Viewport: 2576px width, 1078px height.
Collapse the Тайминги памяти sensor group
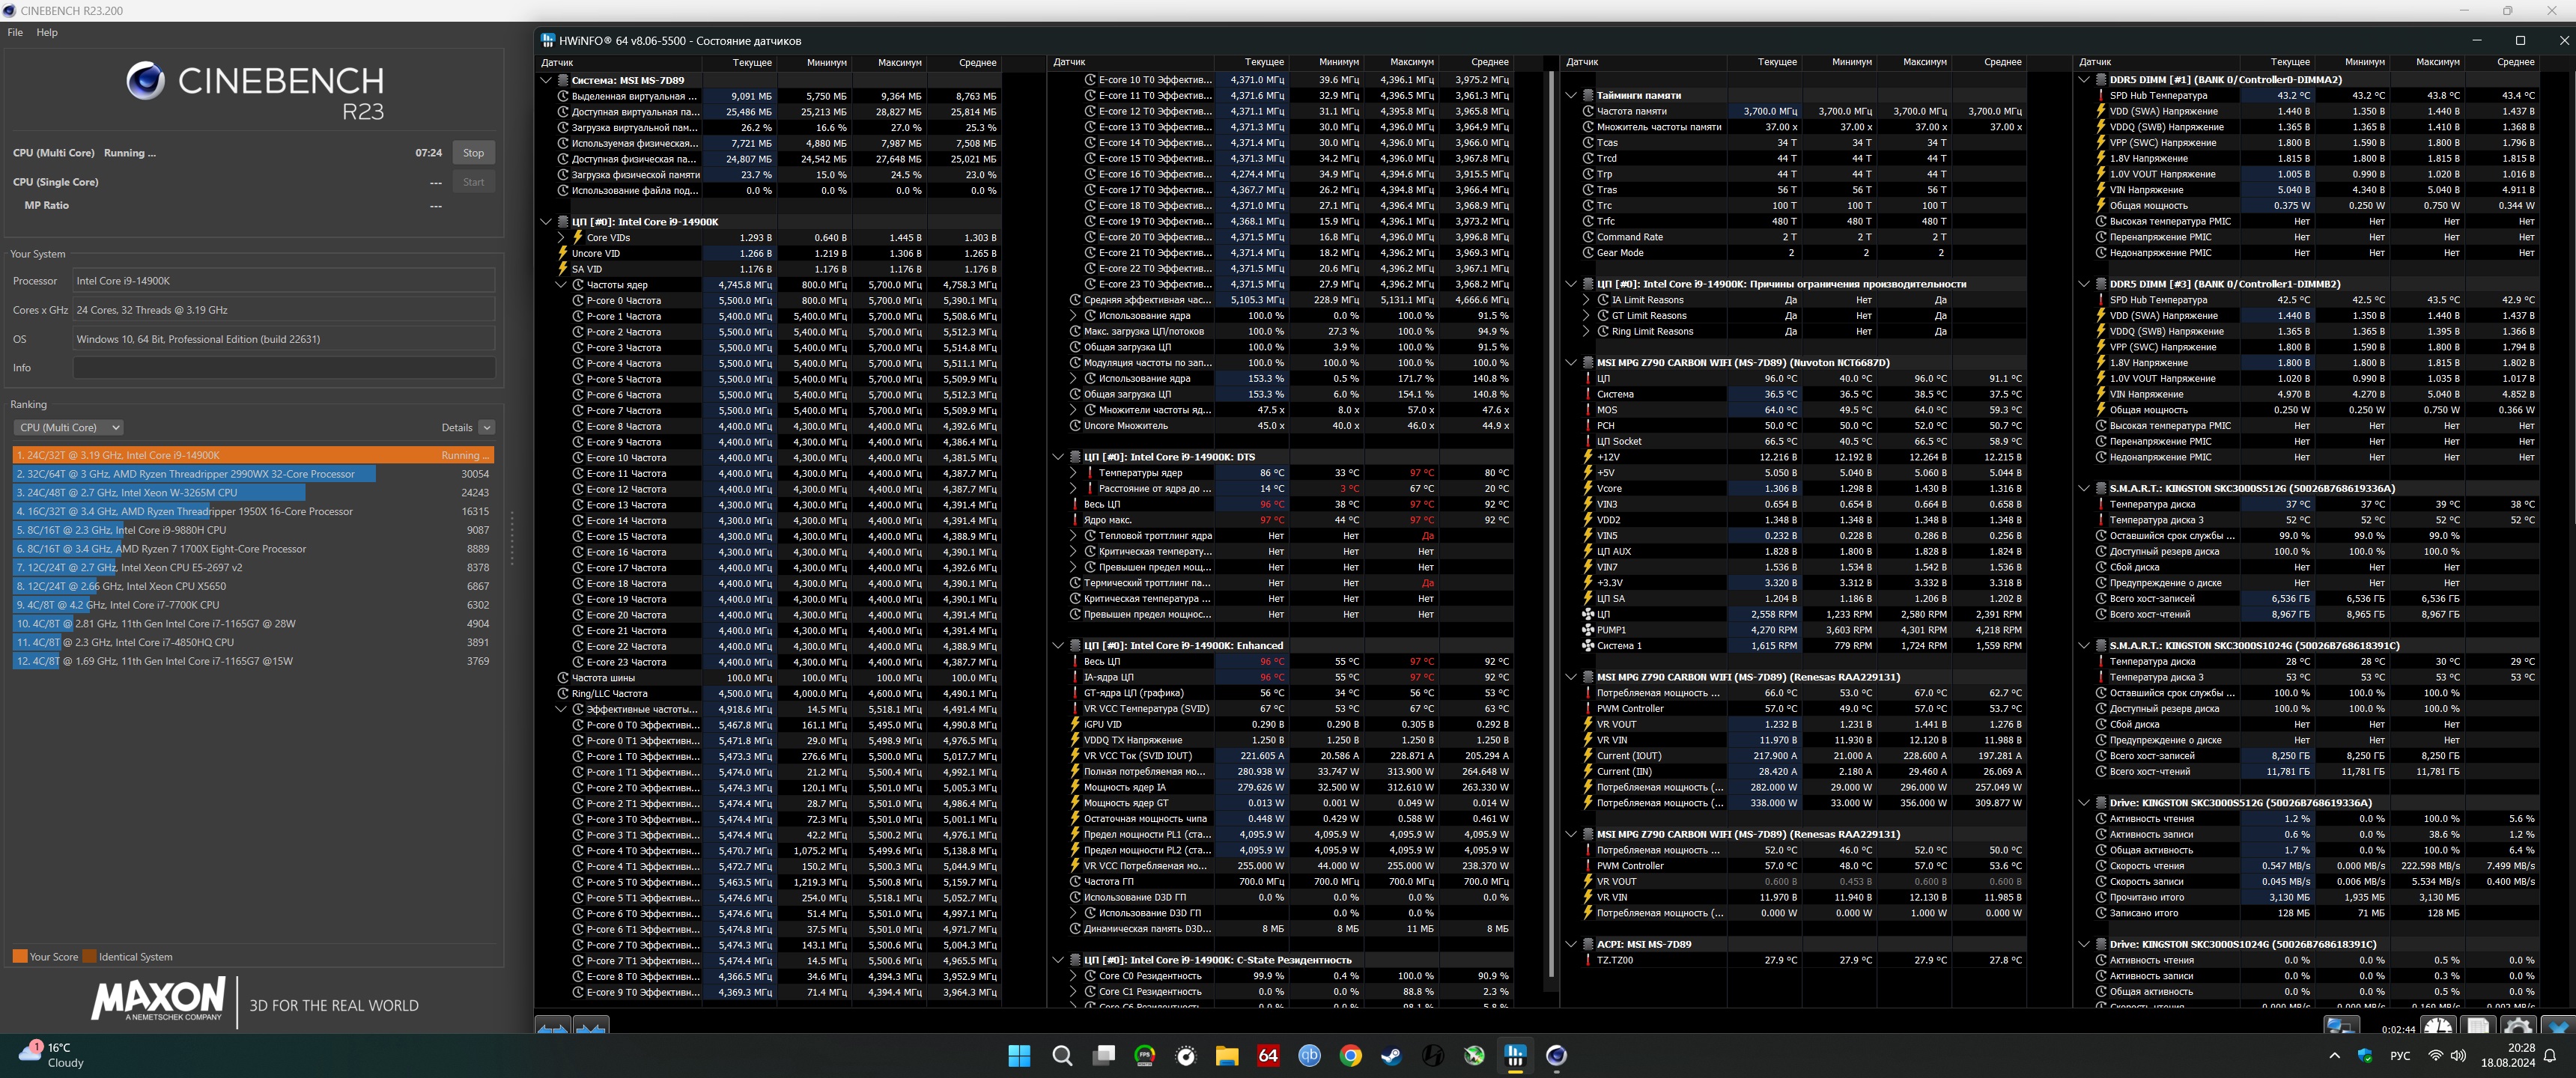coord(1571,96)
